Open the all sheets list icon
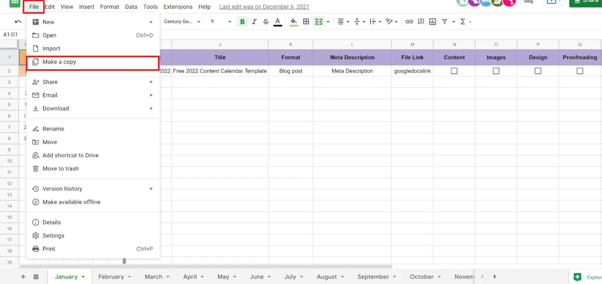Screen dimensions: 602x284 coord(36,276)
